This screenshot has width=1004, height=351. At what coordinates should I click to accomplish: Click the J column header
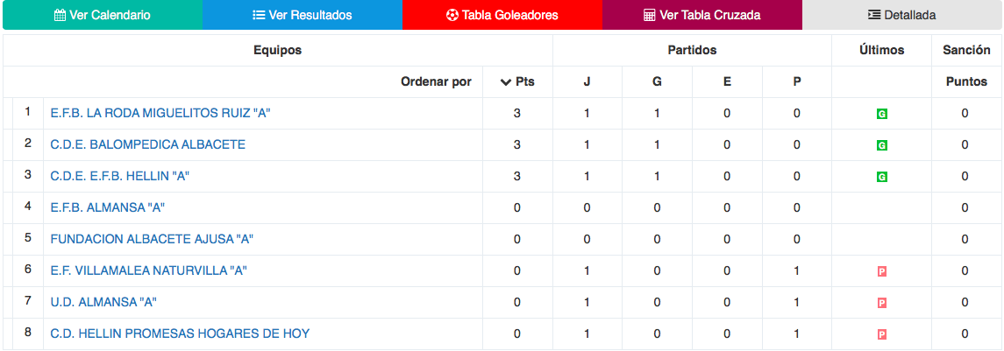tap(587, 82)
